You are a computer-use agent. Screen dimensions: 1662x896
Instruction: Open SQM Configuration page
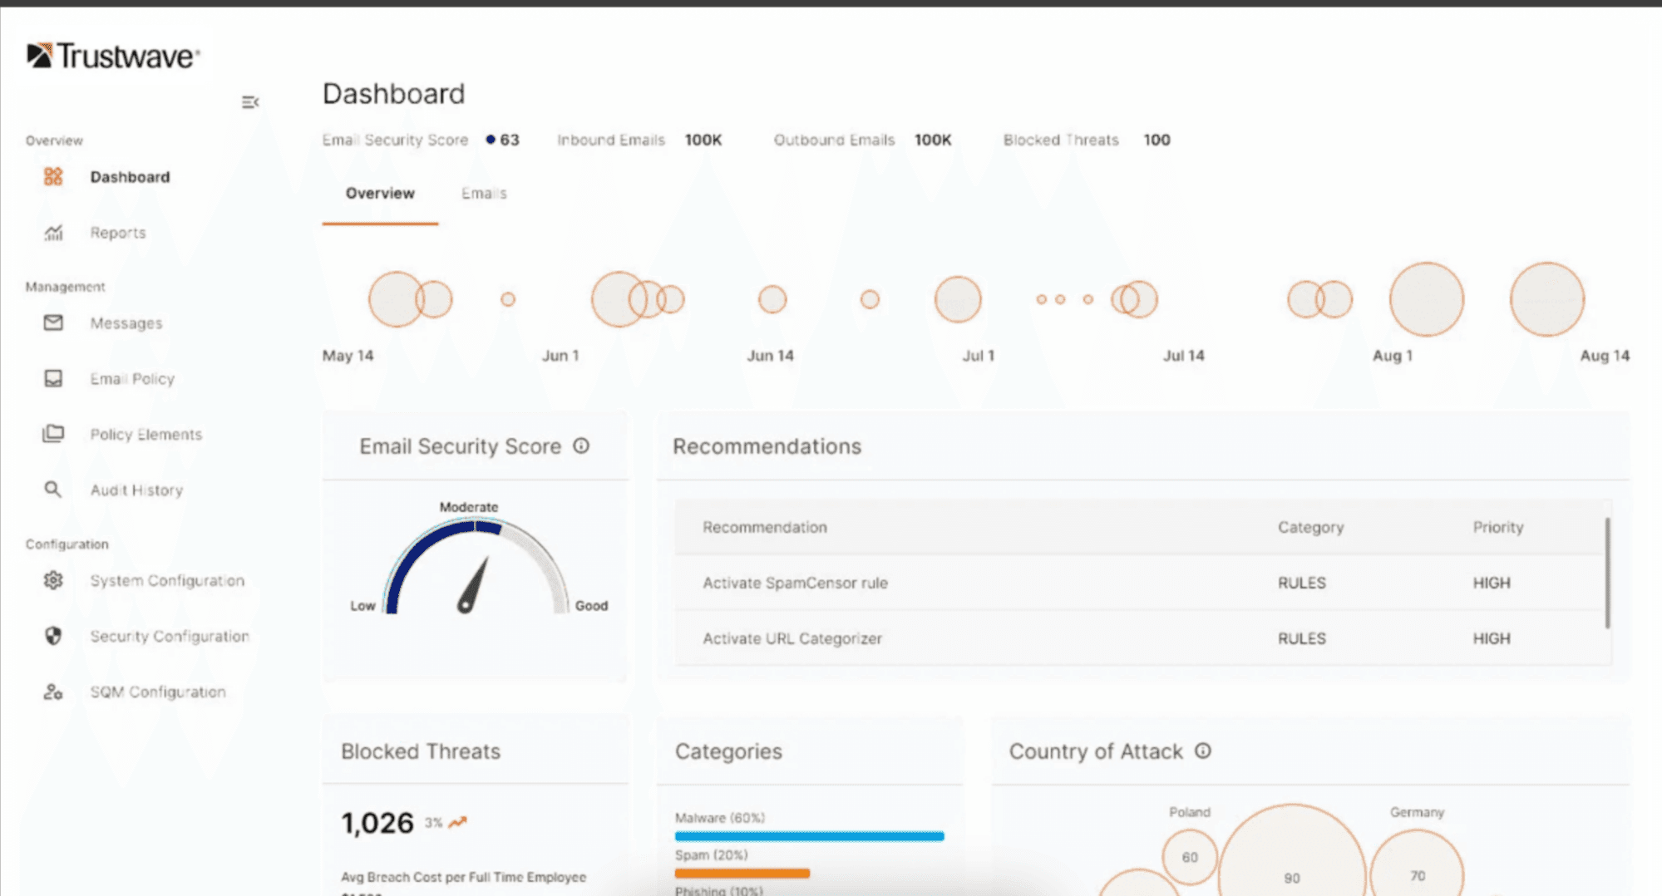(x=158, y=692)
